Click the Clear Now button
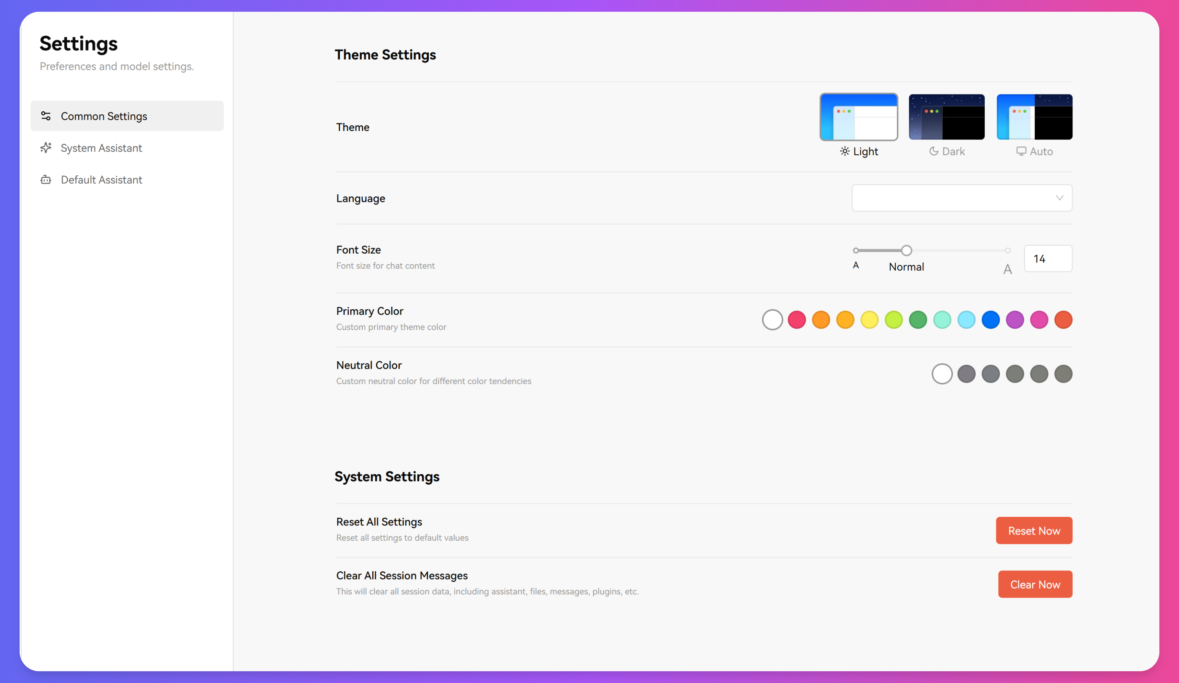1179x683 pixels. tap(1035, 584)
